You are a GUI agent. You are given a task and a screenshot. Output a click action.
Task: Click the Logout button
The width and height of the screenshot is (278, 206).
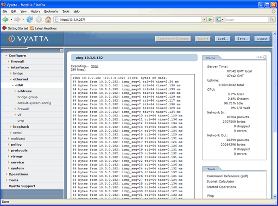[x=262, y=39]
